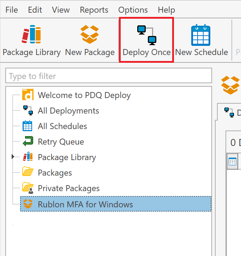Create a package with New Package icon
Screen dimensions: 241x256
click(90, 35)
